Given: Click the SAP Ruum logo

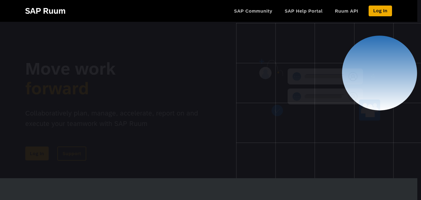Looking at the screenshot, I should tap(45, 11).
